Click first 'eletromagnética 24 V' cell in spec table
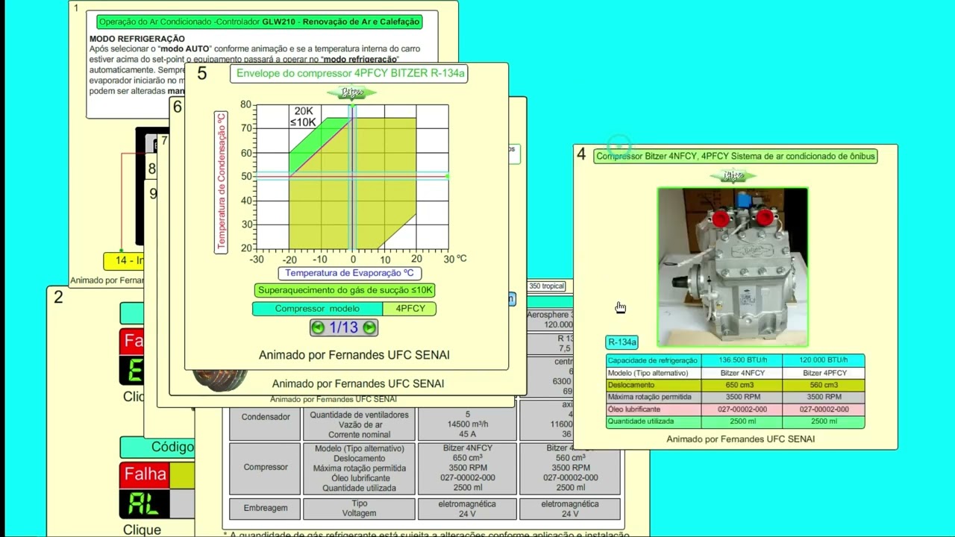The image size is (955, 537). pyautogui.click(x=467, y=509)
